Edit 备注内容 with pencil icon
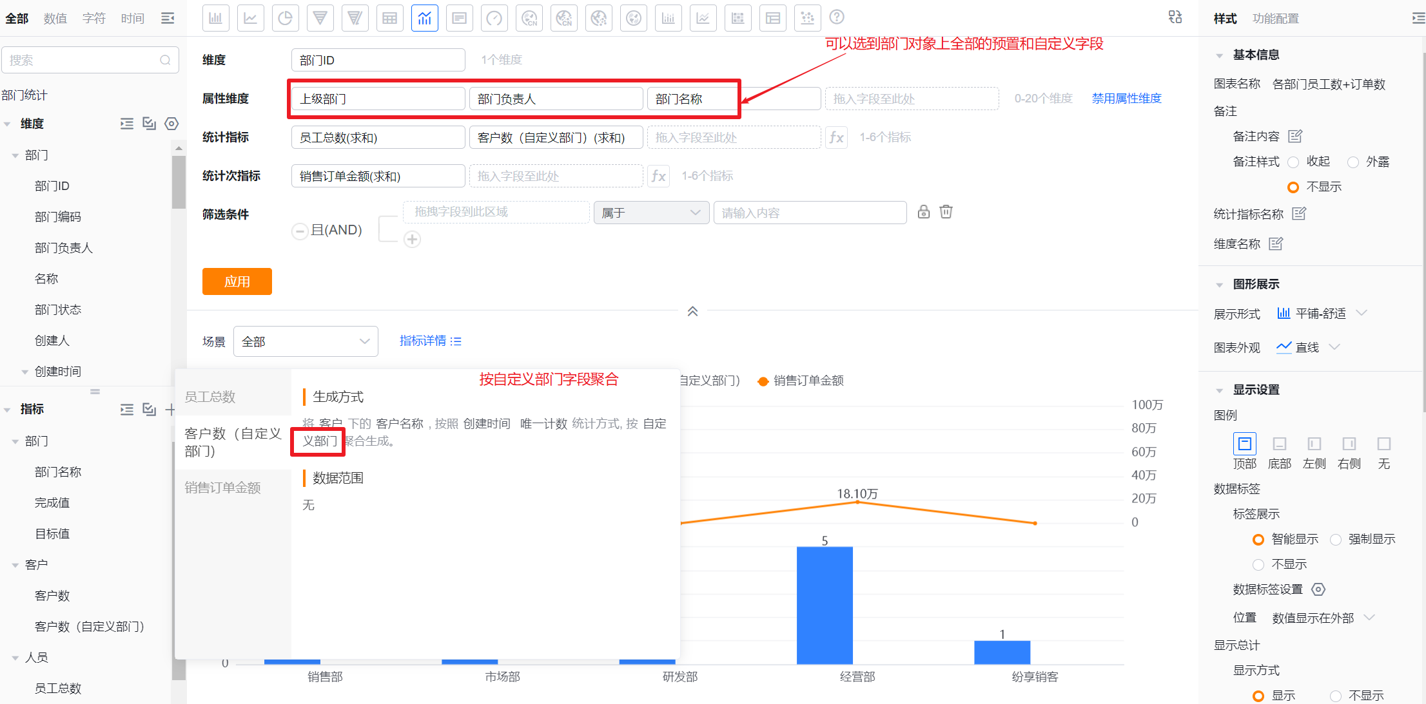 (1295, 136)
